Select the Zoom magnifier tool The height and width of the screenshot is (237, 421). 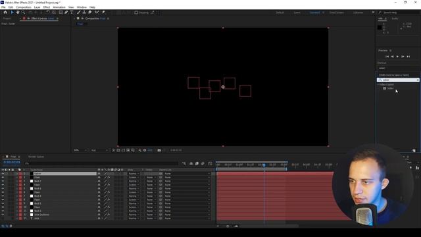pyautogui.click(x=24, y=13)
